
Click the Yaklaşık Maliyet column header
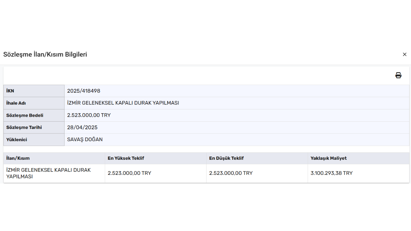click(328, 158)
